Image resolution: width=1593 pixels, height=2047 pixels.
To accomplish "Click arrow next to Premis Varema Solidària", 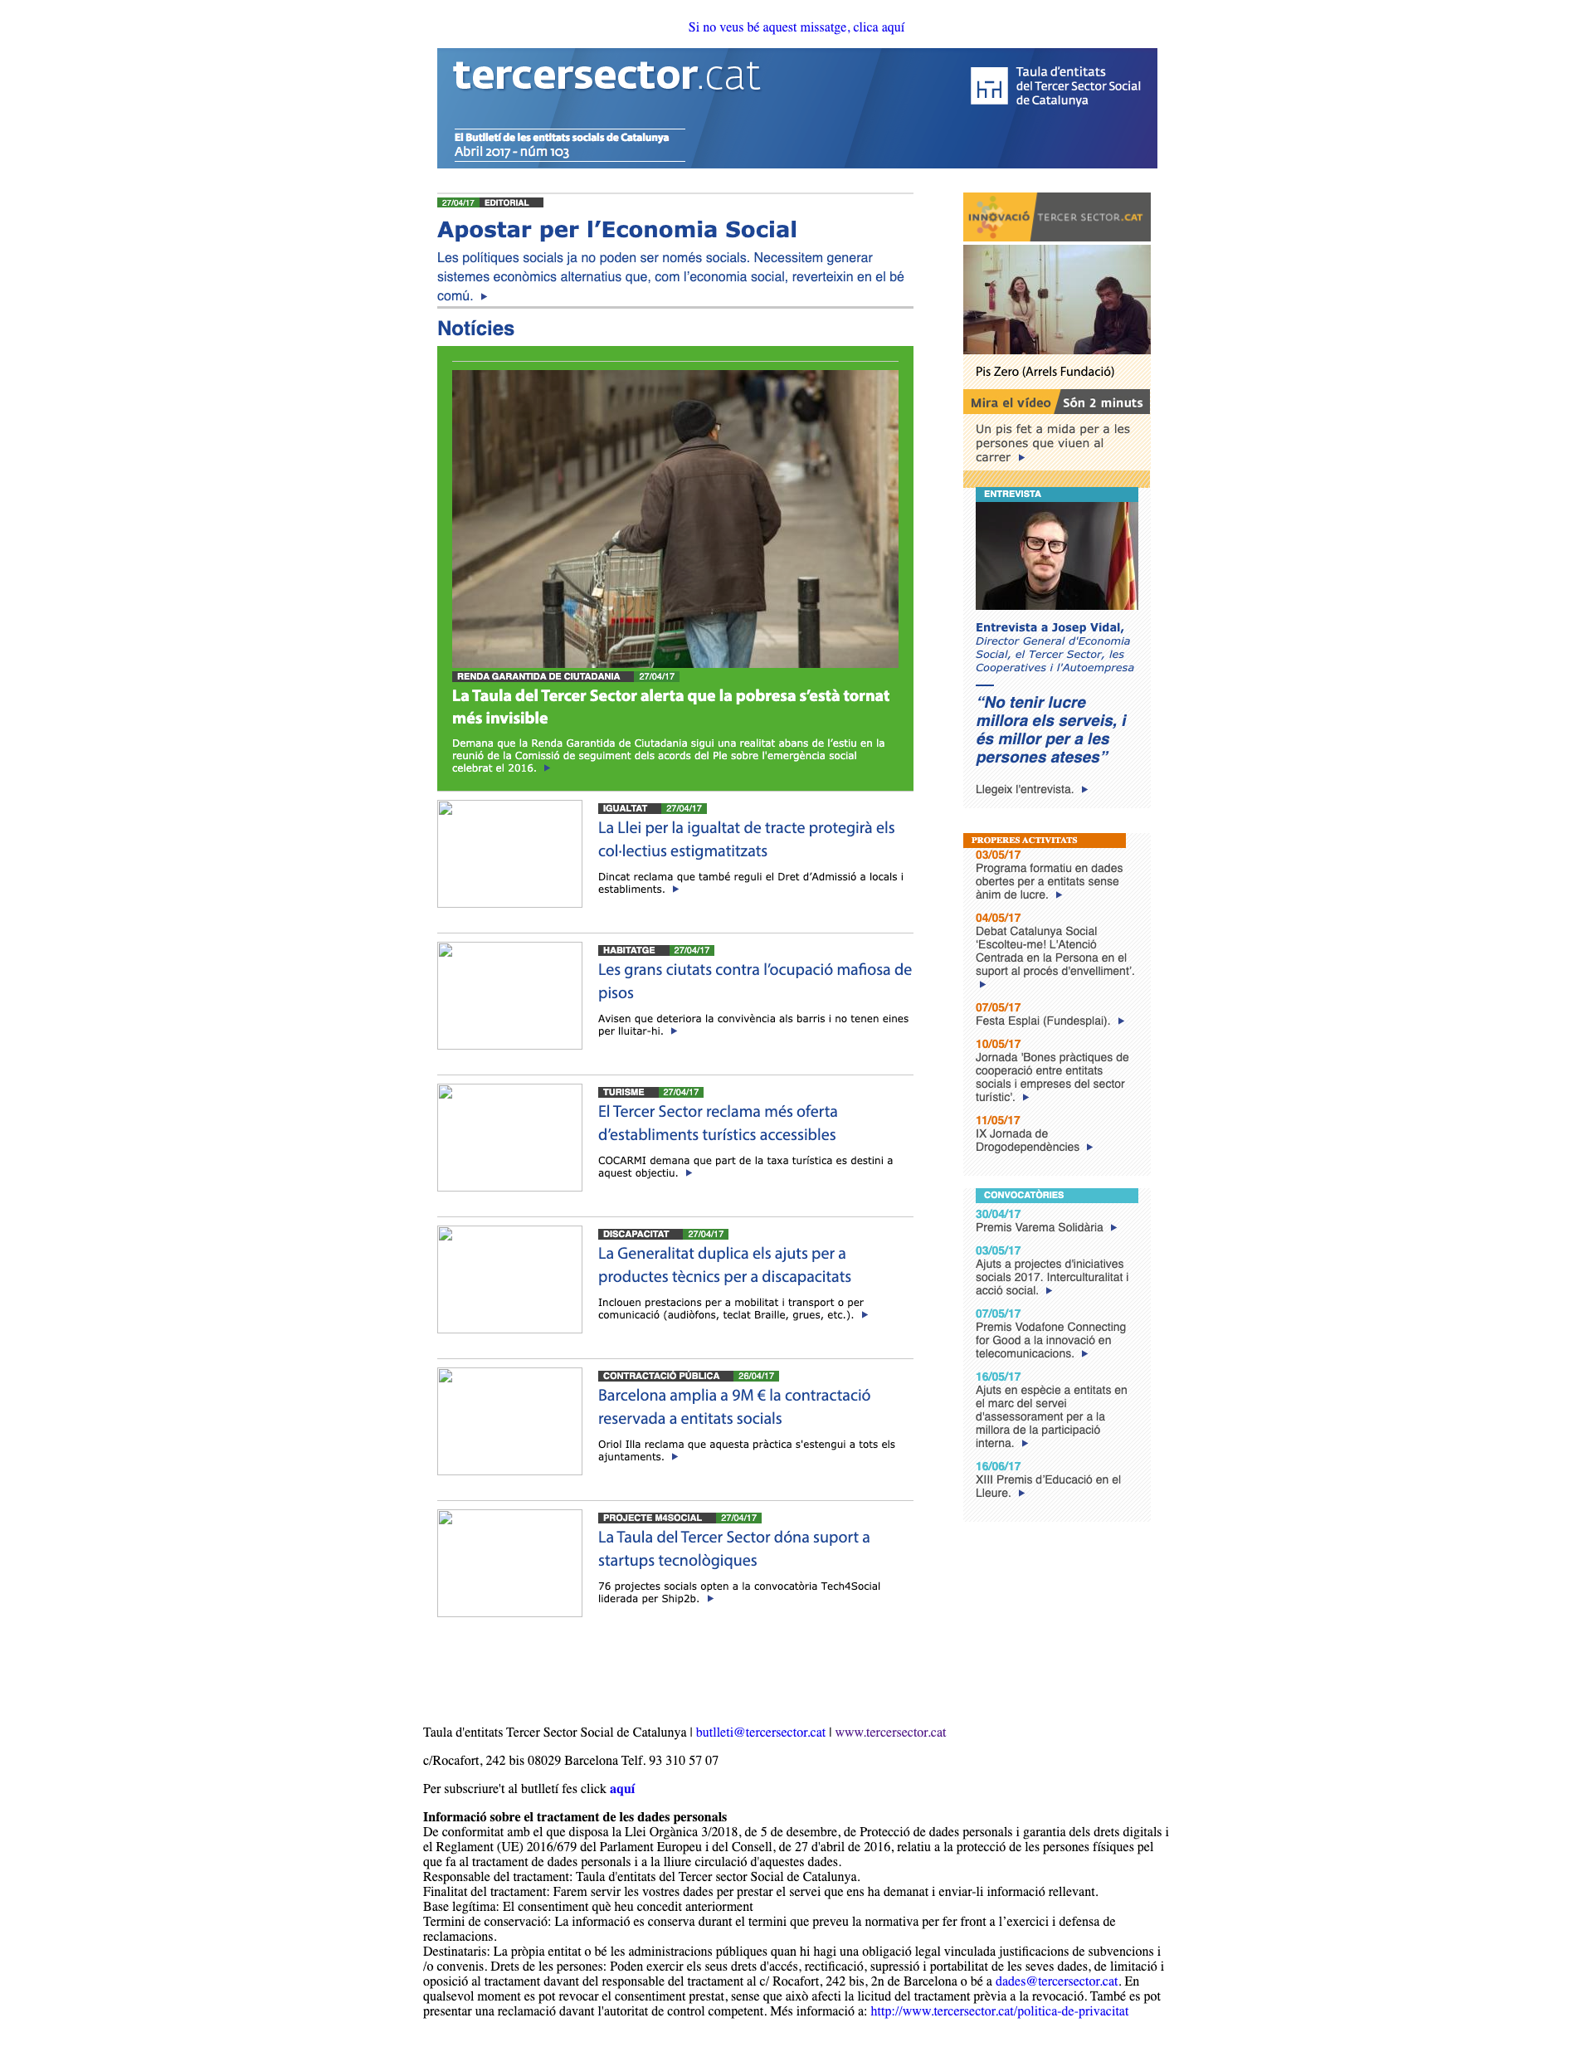I will tap(1113, 1227).
